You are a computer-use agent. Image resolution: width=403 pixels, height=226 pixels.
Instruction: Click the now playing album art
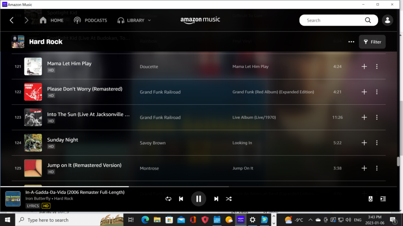pyautogui.click(x=13, y=199)
